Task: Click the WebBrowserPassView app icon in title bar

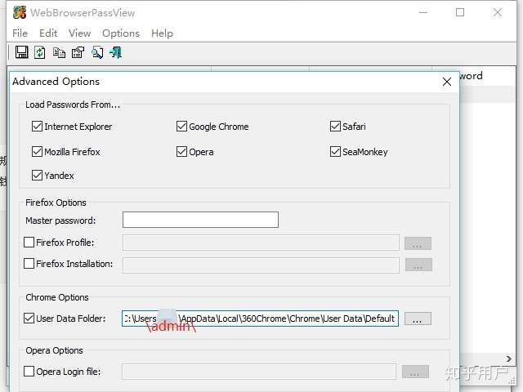Action: coord(20,13)
